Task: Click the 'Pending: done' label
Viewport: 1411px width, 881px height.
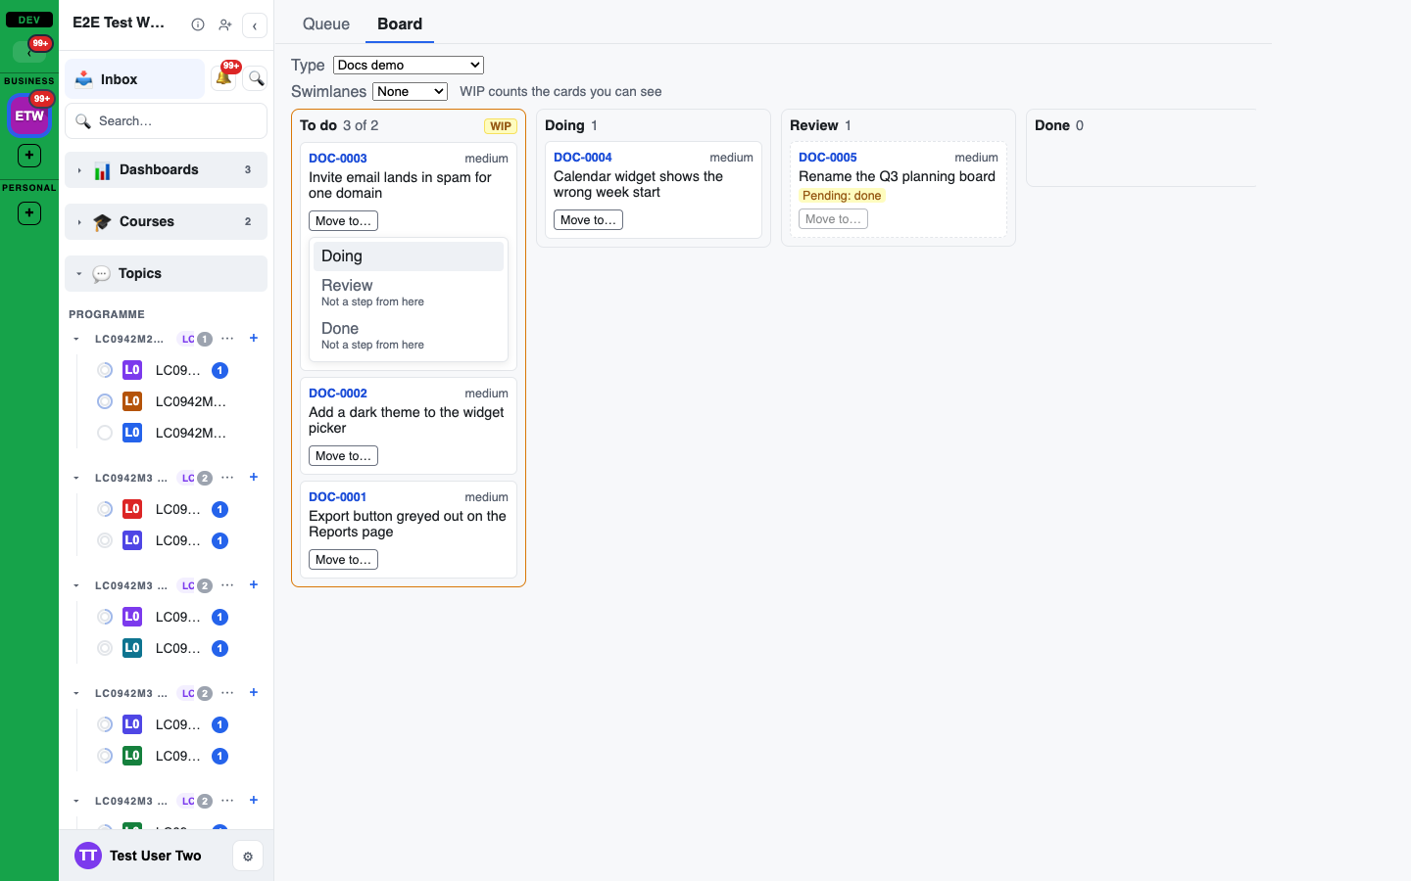Action: pyautogui.click(x=842, y=196)
